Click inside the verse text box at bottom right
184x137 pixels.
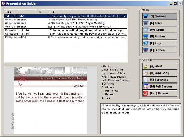click(x=141, y=119)
